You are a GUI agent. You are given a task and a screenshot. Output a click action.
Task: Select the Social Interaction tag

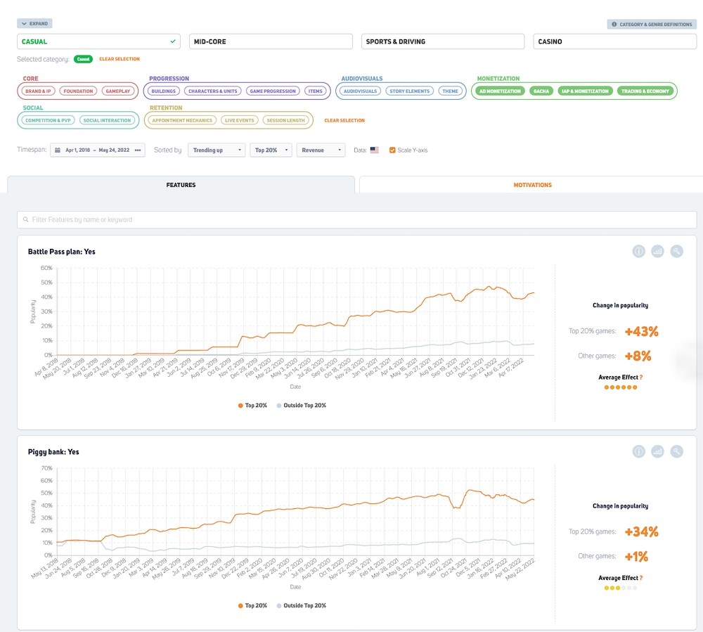click(107, 120)
